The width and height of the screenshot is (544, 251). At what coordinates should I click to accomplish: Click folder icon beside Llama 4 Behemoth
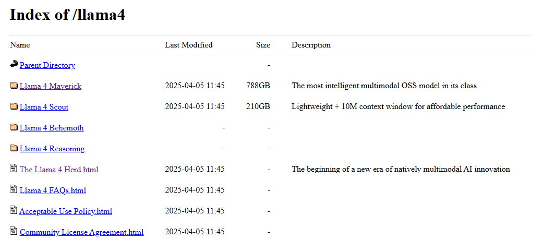pos(14,127)
